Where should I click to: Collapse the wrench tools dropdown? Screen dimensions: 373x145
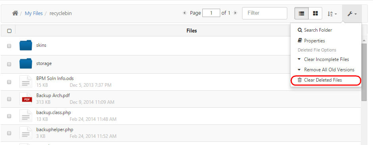click(352, 14)
